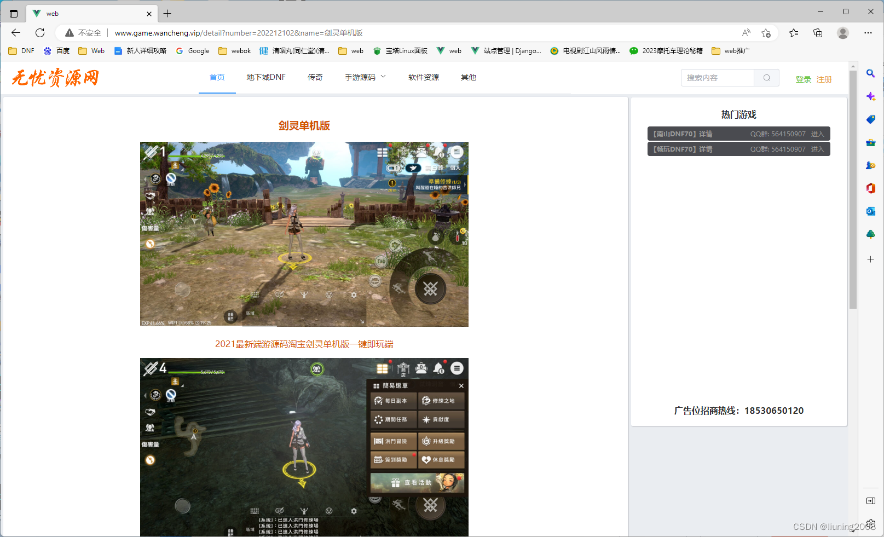884x537 pixels.
Task: Click the 登录 login link
Action: pyautogui.click(x=804, y=79)
